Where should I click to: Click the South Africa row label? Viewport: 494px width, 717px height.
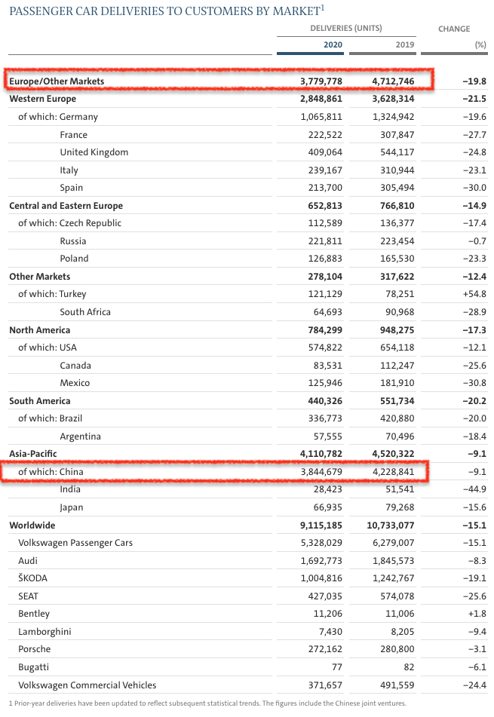85,312
